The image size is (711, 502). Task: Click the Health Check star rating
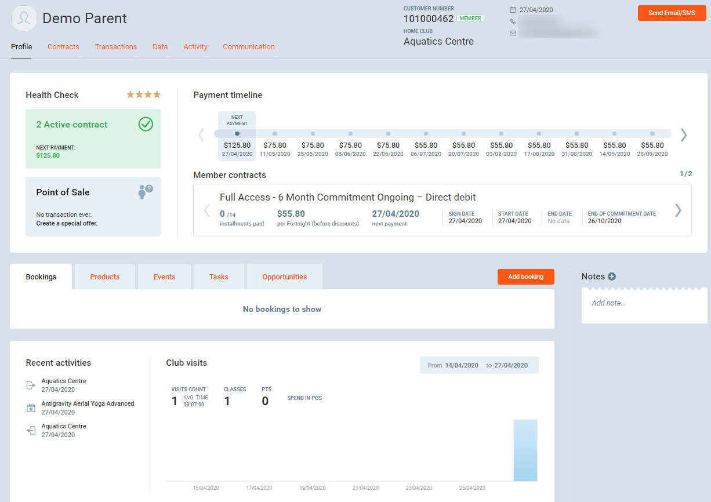point(143,94)
